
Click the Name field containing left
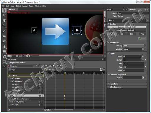(133, 13)
